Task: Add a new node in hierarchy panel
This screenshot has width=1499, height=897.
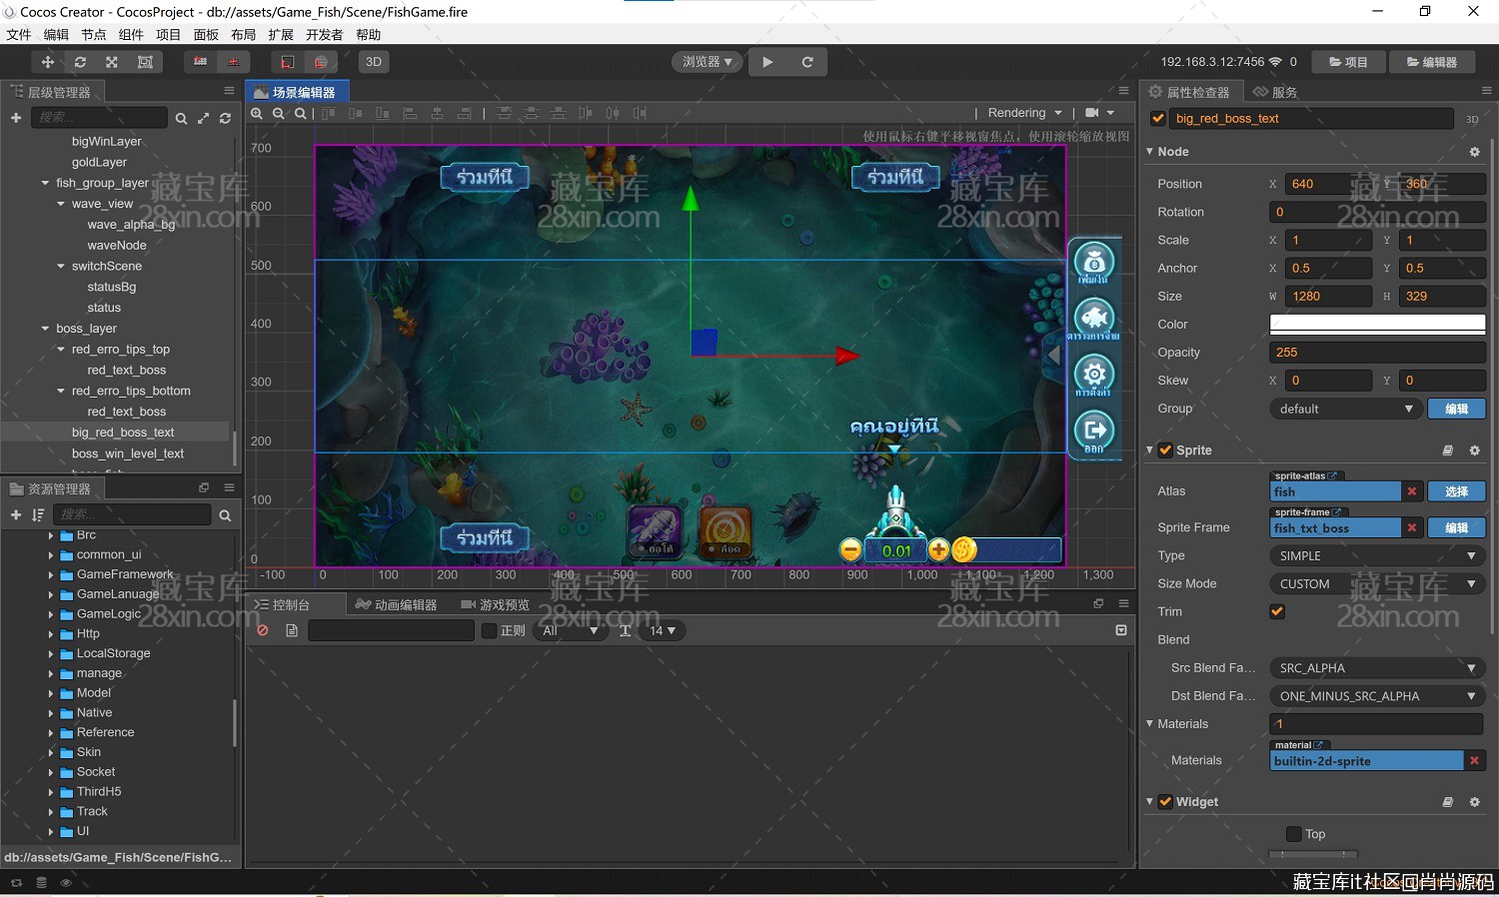Action: (x=16, y=118)
